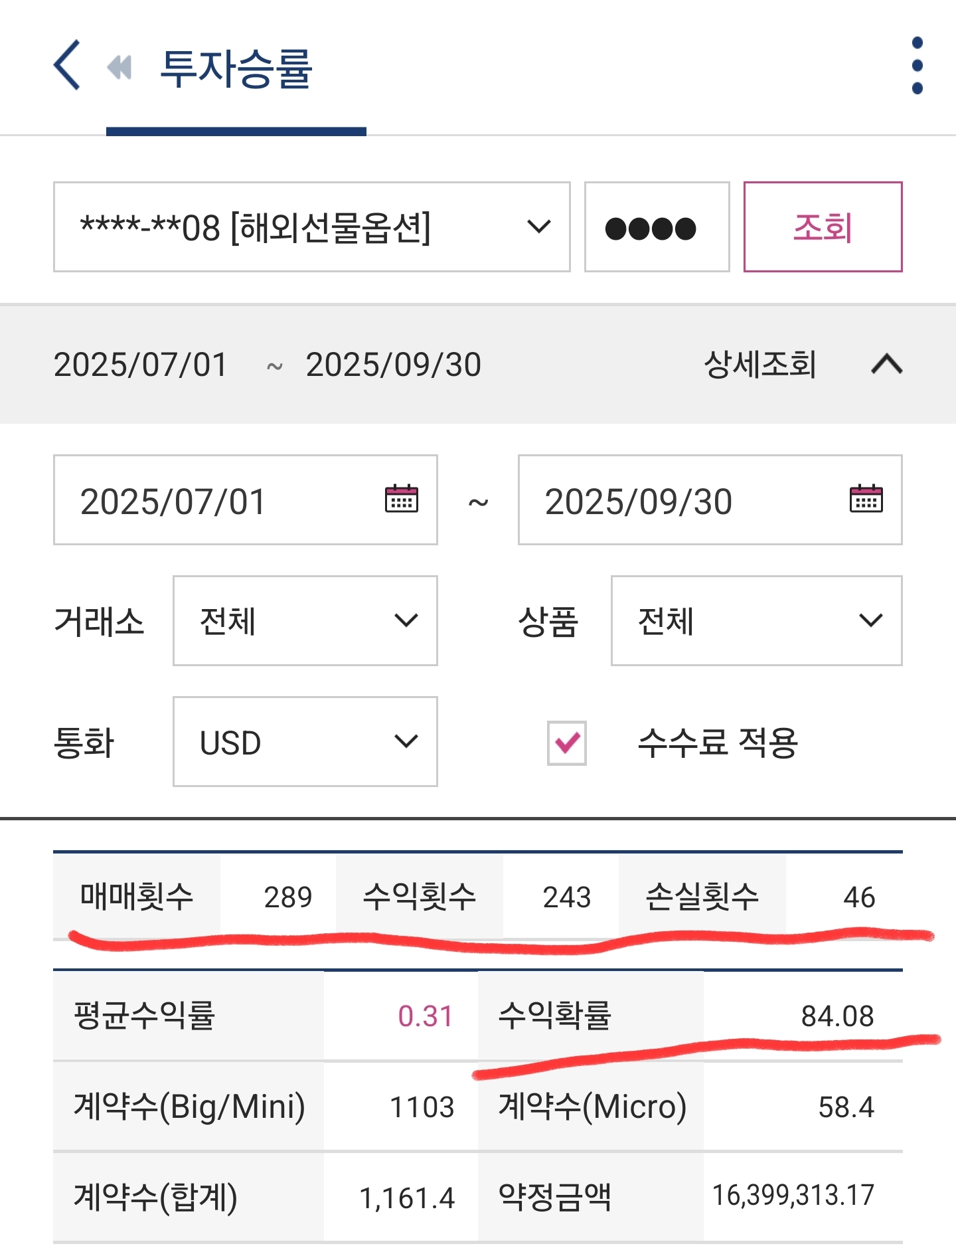Open the end date calendar picker icon
The width and height of the screenshot is (956, 1256).
click(x=866, y=499)
